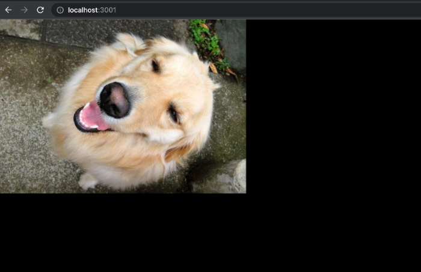This screenshot has height=272, width=421.
Task: Focus the localhost:3001 address bar
Action: pos(236,10)
